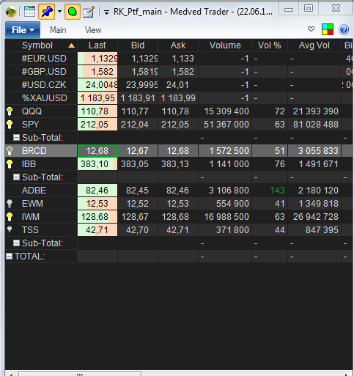The width and height of the screenshot is (354, 376).
Task: Sort by the Vol % column header
Action: pos(270,45)
